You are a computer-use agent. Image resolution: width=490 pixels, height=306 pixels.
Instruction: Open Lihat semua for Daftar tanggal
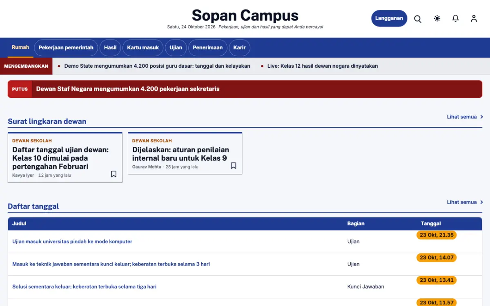pyautogui.click(x=465, y=202)
